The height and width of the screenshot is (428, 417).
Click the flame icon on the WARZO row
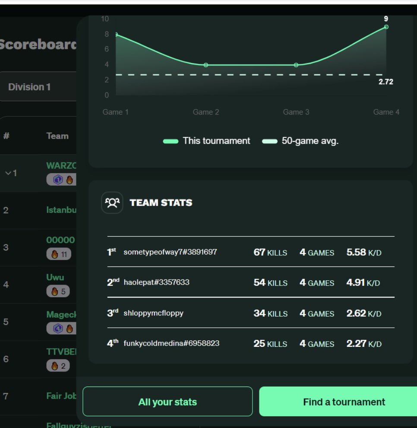coord(69,180)
